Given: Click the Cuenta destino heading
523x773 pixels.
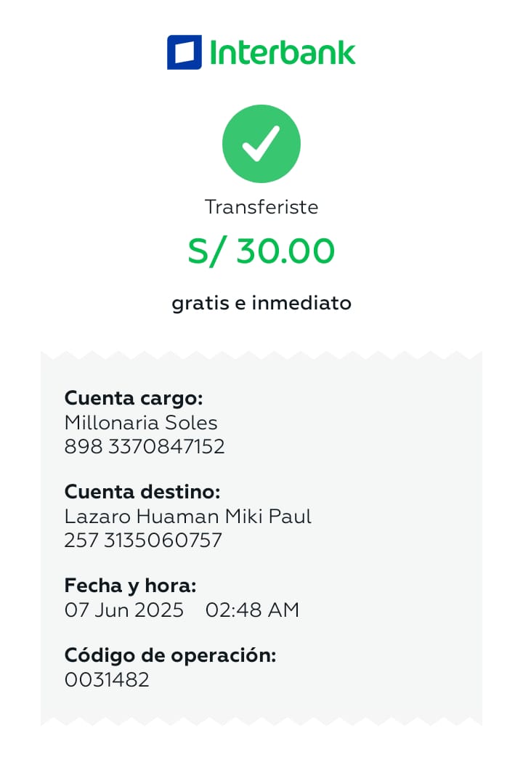Looking at the screenshot, I should click(142, 492).
